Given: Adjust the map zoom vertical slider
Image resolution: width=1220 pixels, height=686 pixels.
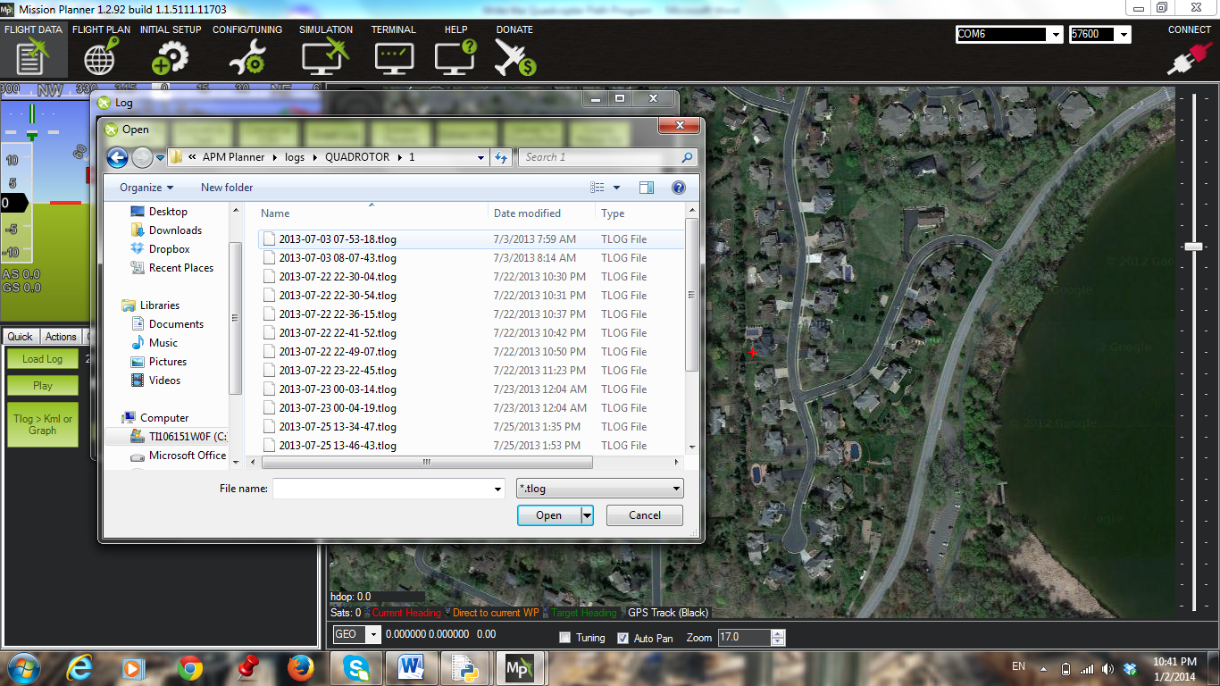Looking at the screenshot, I should pos(1193,247).
